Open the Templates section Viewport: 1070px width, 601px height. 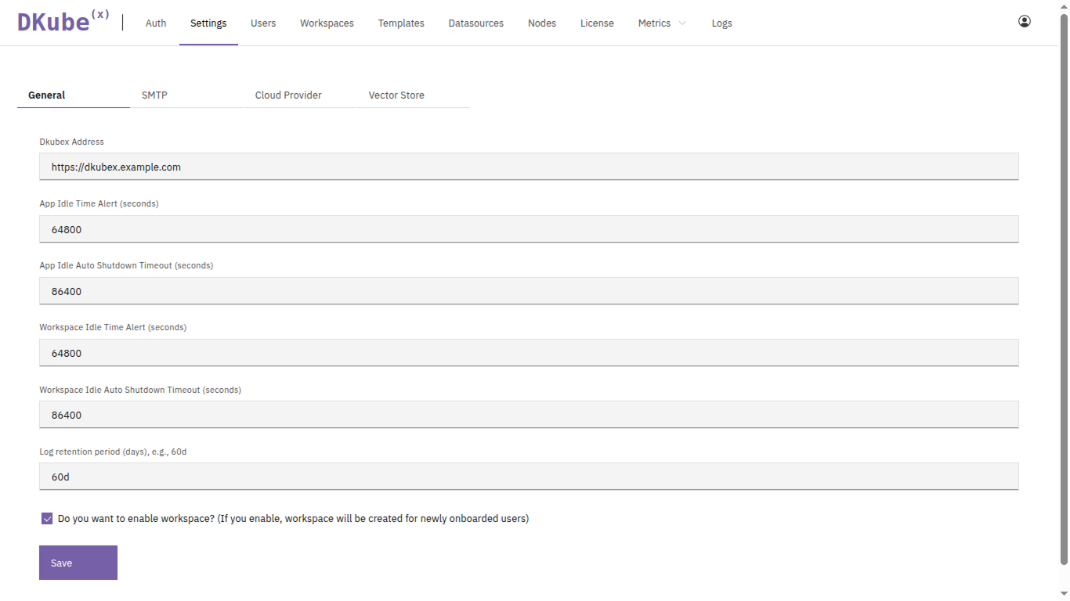click(401, 23)
